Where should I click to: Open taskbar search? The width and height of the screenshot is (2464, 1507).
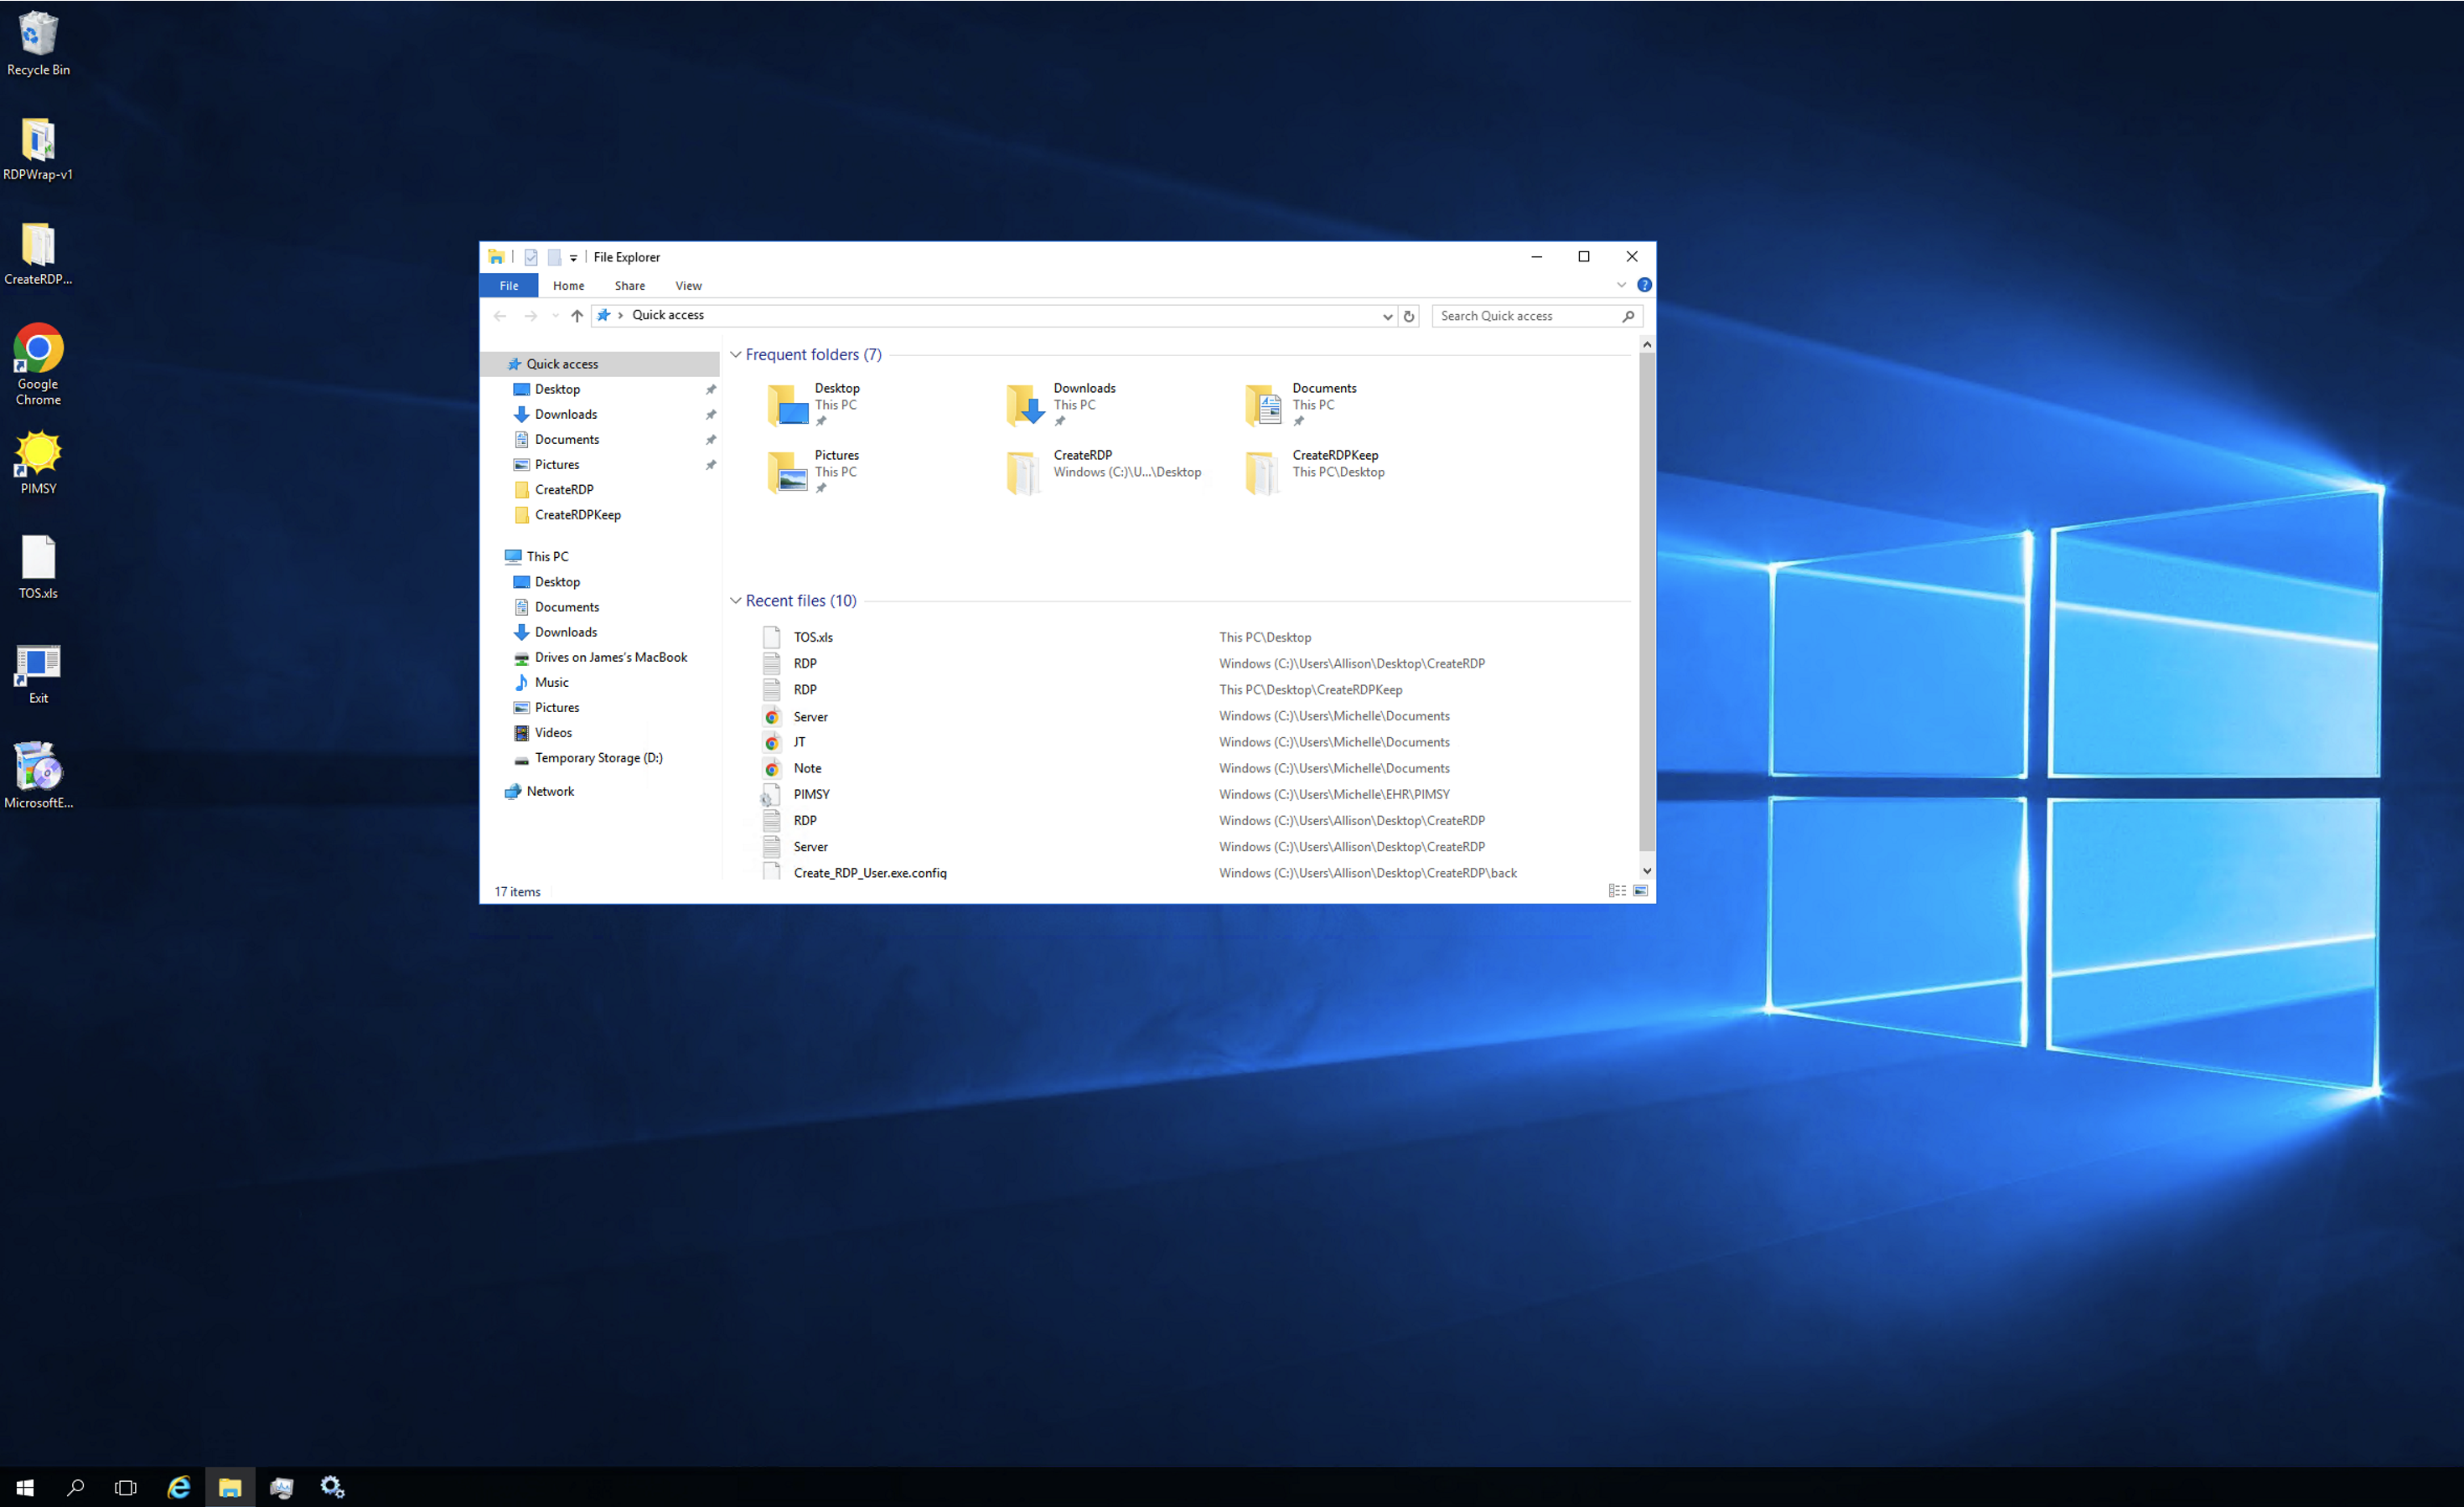coord(75,1487)
